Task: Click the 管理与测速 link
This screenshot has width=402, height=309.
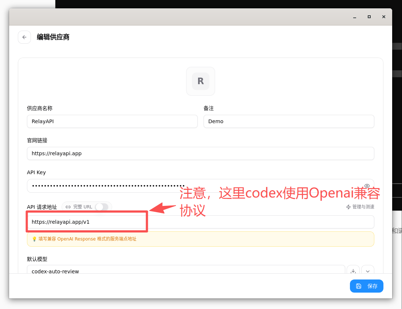Action: point(360,207)
